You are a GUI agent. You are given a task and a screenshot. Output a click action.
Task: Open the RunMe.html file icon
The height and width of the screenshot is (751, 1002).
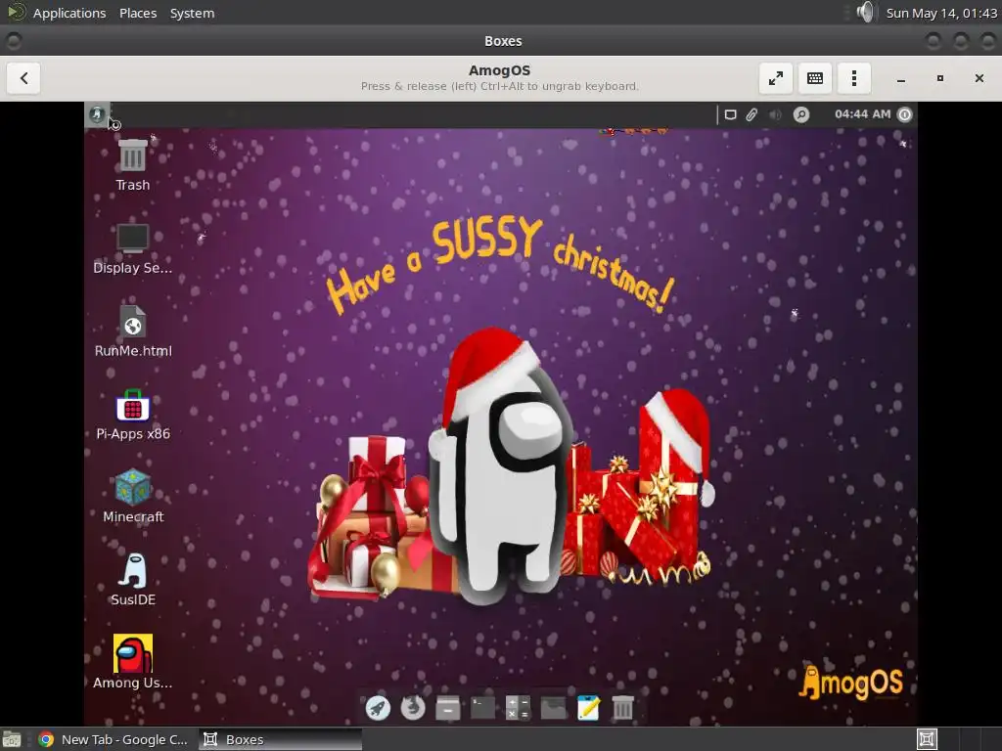coord(132,321)
